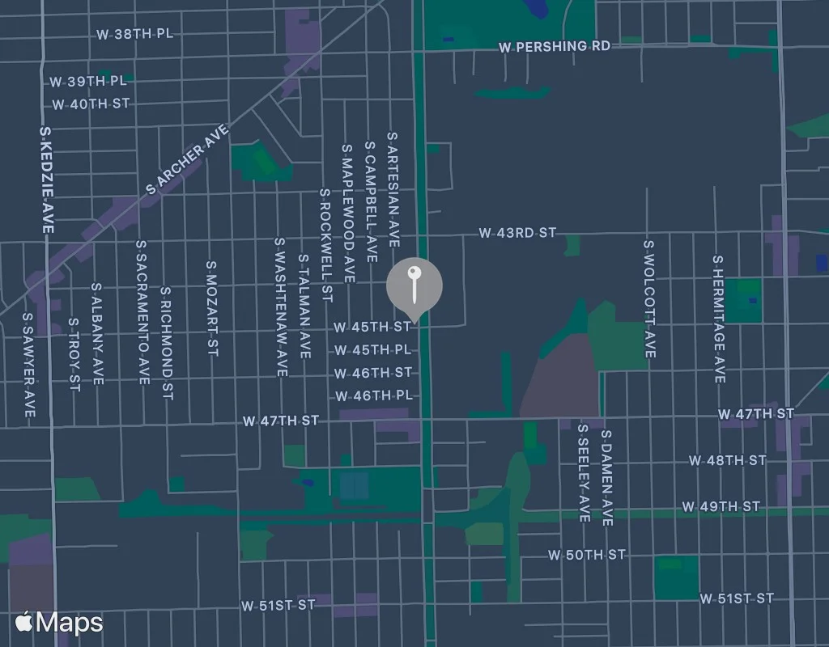Click the S SEELEY AVE label
The width and height of the screenshot is (829, 647).
(584, 473)
